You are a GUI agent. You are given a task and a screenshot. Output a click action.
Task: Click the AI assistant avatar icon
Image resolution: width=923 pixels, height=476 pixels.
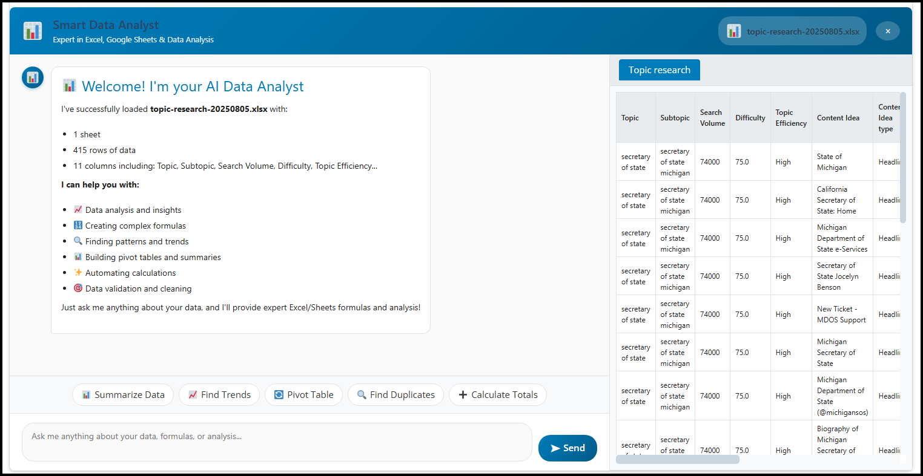point(32,77)
